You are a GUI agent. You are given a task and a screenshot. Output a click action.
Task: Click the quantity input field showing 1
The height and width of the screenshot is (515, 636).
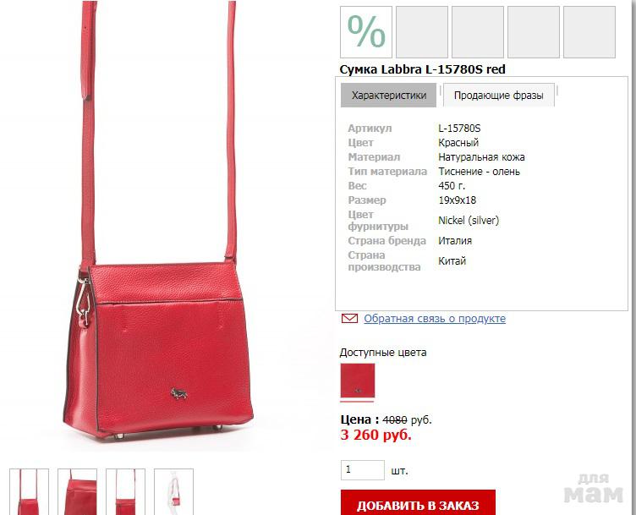point(362,470)
